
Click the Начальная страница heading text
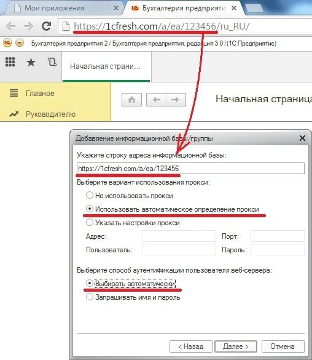(263, 99)
